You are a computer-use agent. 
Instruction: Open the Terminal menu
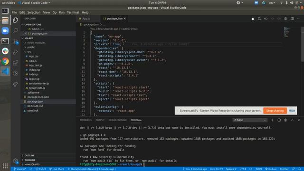pyautogui.click(x=73, y=12)
